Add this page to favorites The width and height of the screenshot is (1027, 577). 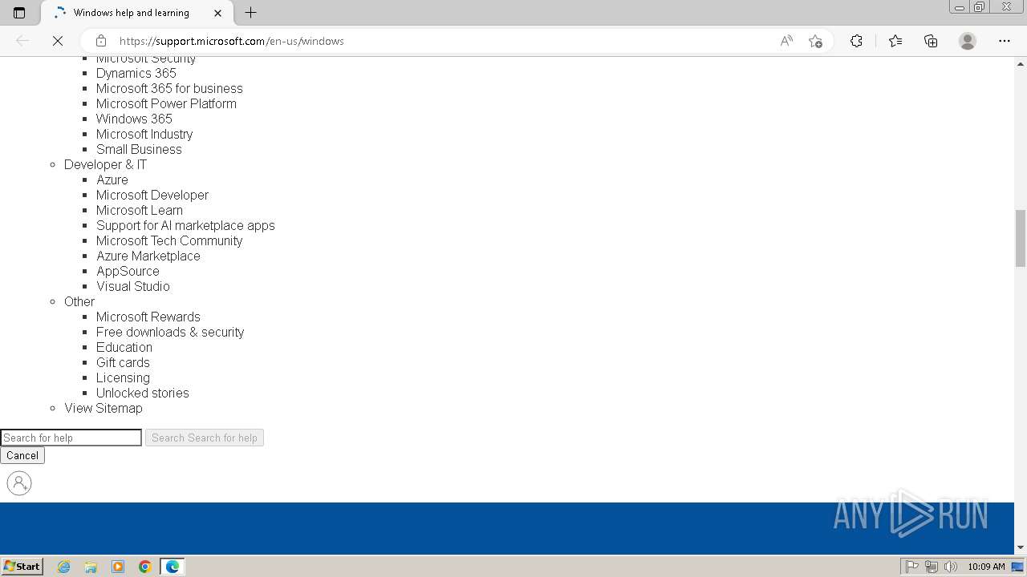point(815,41)
